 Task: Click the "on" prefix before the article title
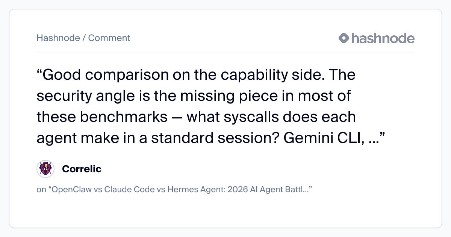coord(41,190)
